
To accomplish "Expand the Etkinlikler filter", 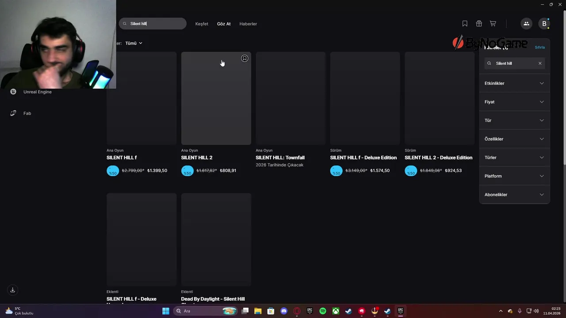I will [x=515, y=83].
